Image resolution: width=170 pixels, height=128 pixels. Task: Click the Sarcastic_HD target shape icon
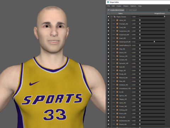click(x=117, y=63)
